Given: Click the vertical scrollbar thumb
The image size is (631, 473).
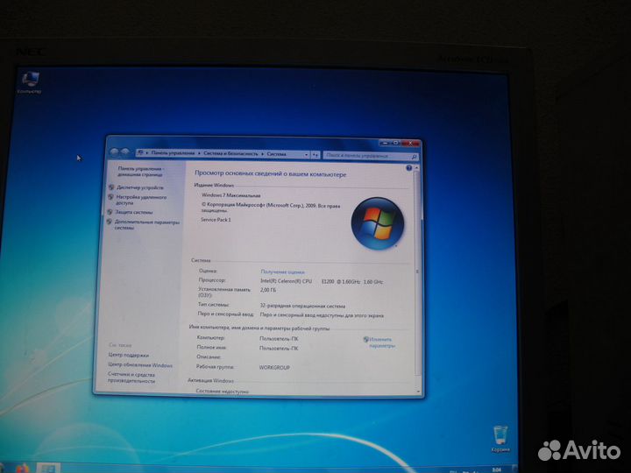Looking at the screenshot, I should (417, 272).
